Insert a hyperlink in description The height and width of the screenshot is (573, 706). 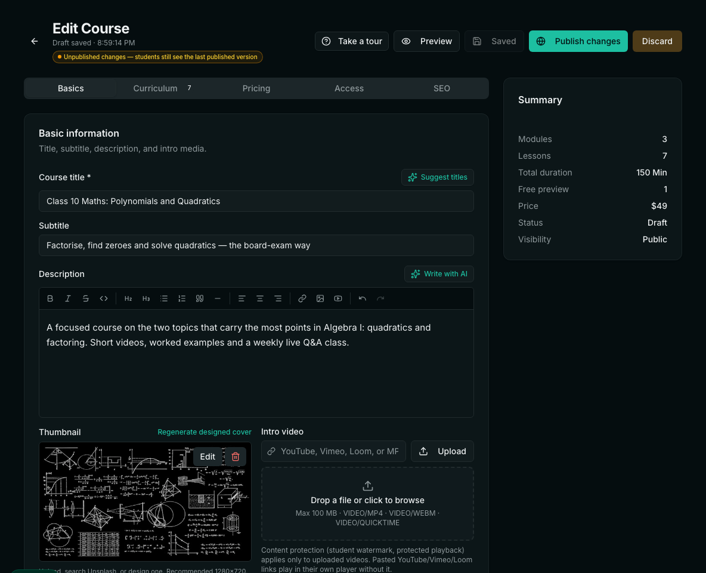[x=302, y=298]
